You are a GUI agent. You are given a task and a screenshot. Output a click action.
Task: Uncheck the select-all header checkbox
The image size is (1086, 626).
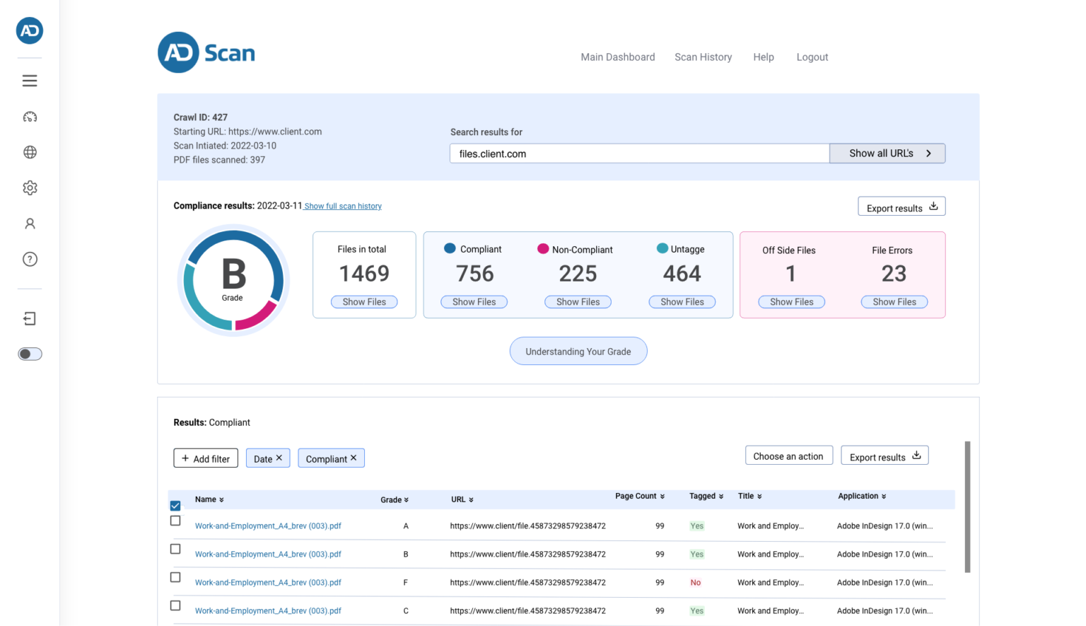tap(175, 505)
